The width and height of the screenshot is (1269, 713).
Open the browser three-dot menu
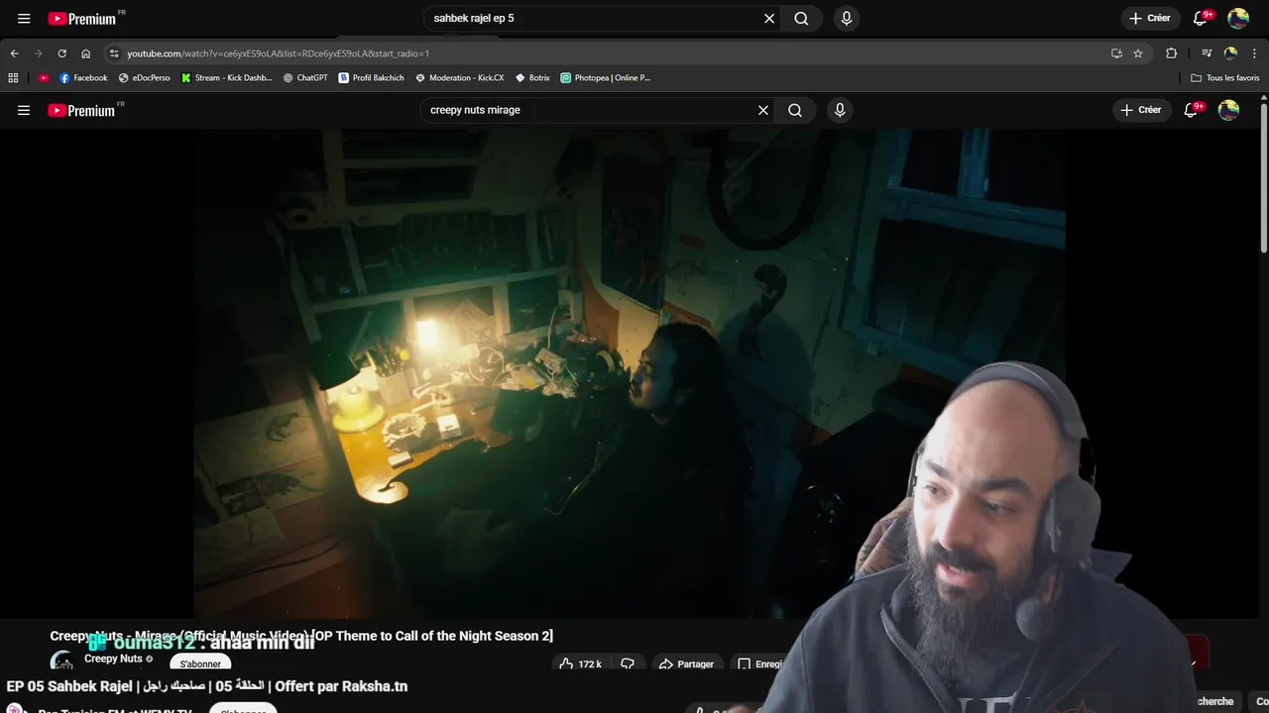pyautogui.click(x=1254, y=53)
